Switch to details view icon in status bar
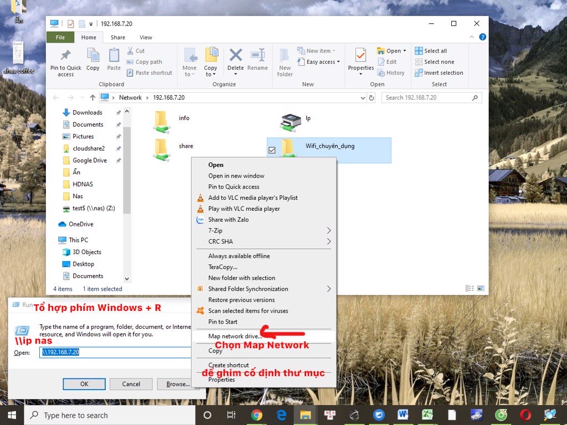The image size is (567, 425). (470, 288)
